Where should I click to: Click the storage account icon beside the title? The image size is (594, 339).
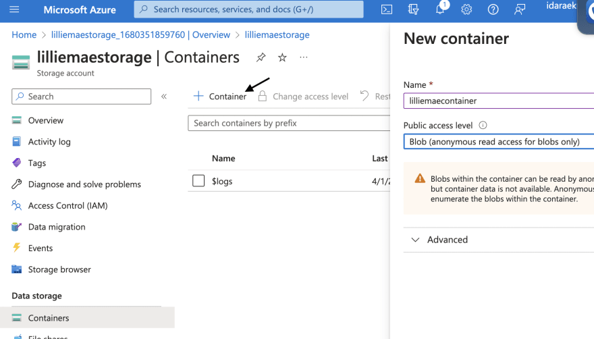tap(21, 62)
